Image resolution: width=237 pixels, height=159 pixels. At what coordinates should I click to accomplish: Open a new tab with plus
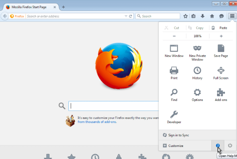click(x=63, y=7)
